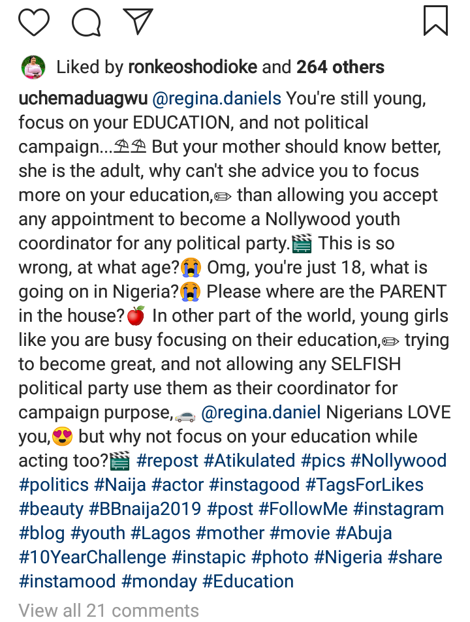Tap the heart like icon

[34, 22]
